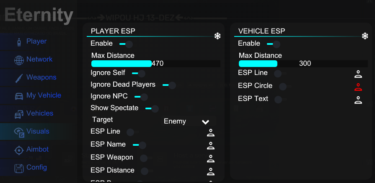Click the person icon beside ESP Name
The height and width of the screenshot is (183, 375).
pos(211,145)
